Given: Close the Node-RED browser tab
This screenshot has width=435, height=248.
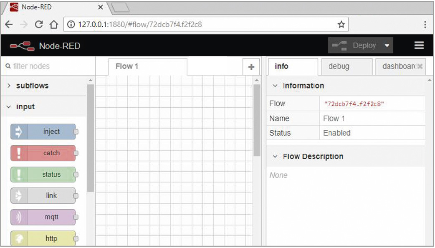Looking at the screenshot, I should pos(101,7).
